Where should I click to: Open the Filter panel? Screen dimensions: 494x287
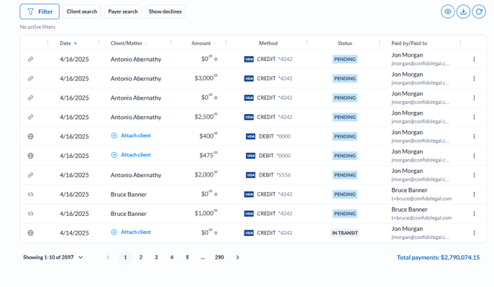coord(40,11)
